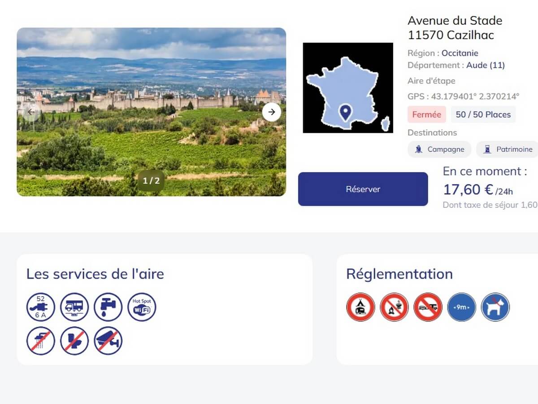Click the France map location thumbnail
Screen dimensions: 538x404
[x=348, y=88]
